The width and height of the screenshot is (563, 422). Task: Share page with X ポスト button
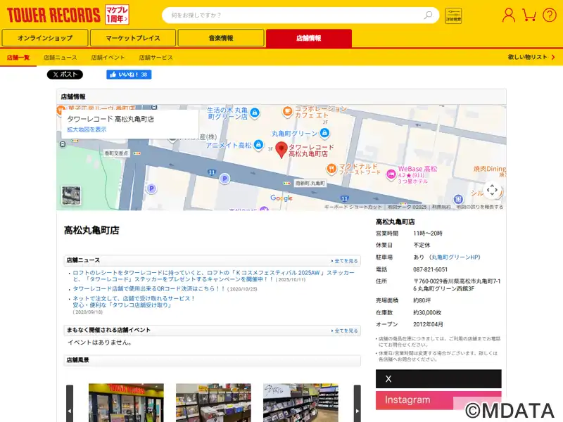65,75
